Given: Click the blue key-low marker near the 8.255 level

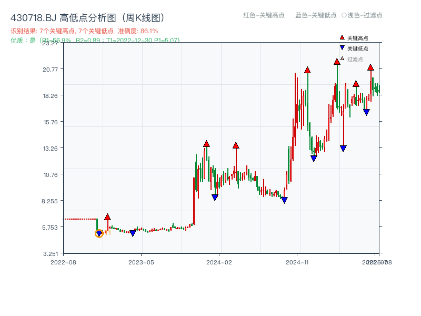Looking at the screenshot, I should (x=284, y=199).
